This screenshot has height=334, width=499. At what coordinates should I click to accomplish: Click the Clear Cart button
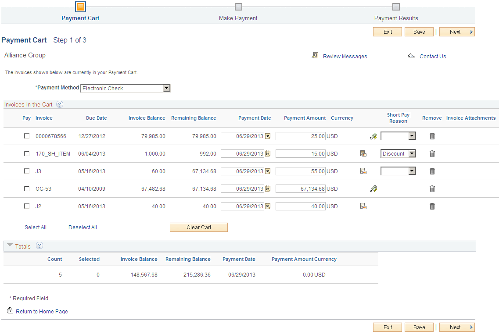click(198, 227)
